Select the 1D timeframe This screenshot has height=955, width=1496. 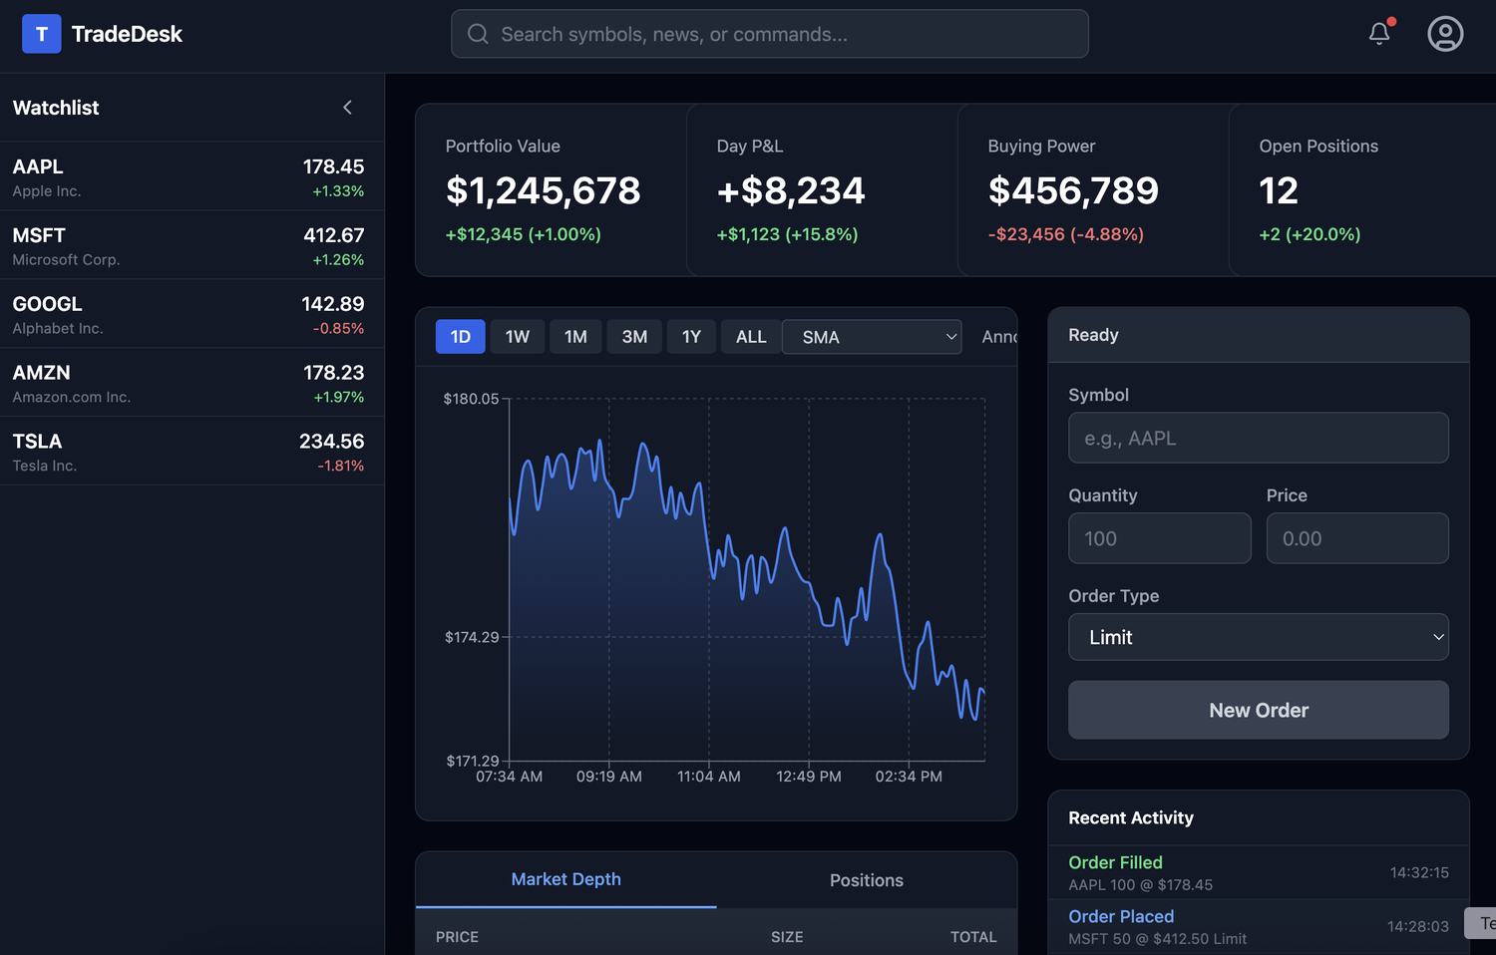pyautogui.click(x=460, y=337)
